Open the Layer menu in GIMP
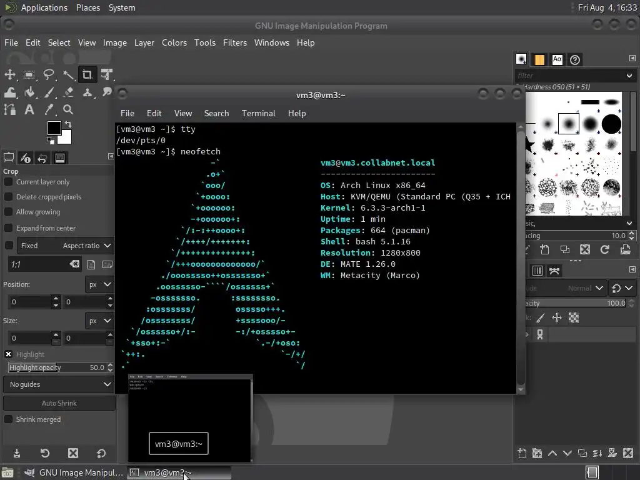 click(144, 42)
